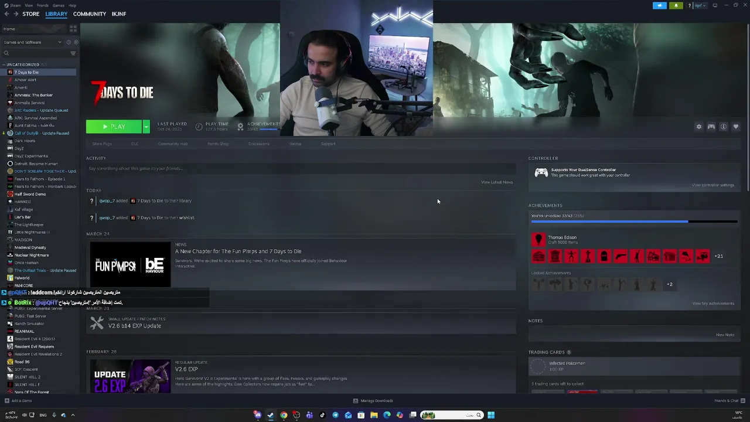Add to favorites heart icon
This screenshot has height=422, width=750.
tap(736, 127)
